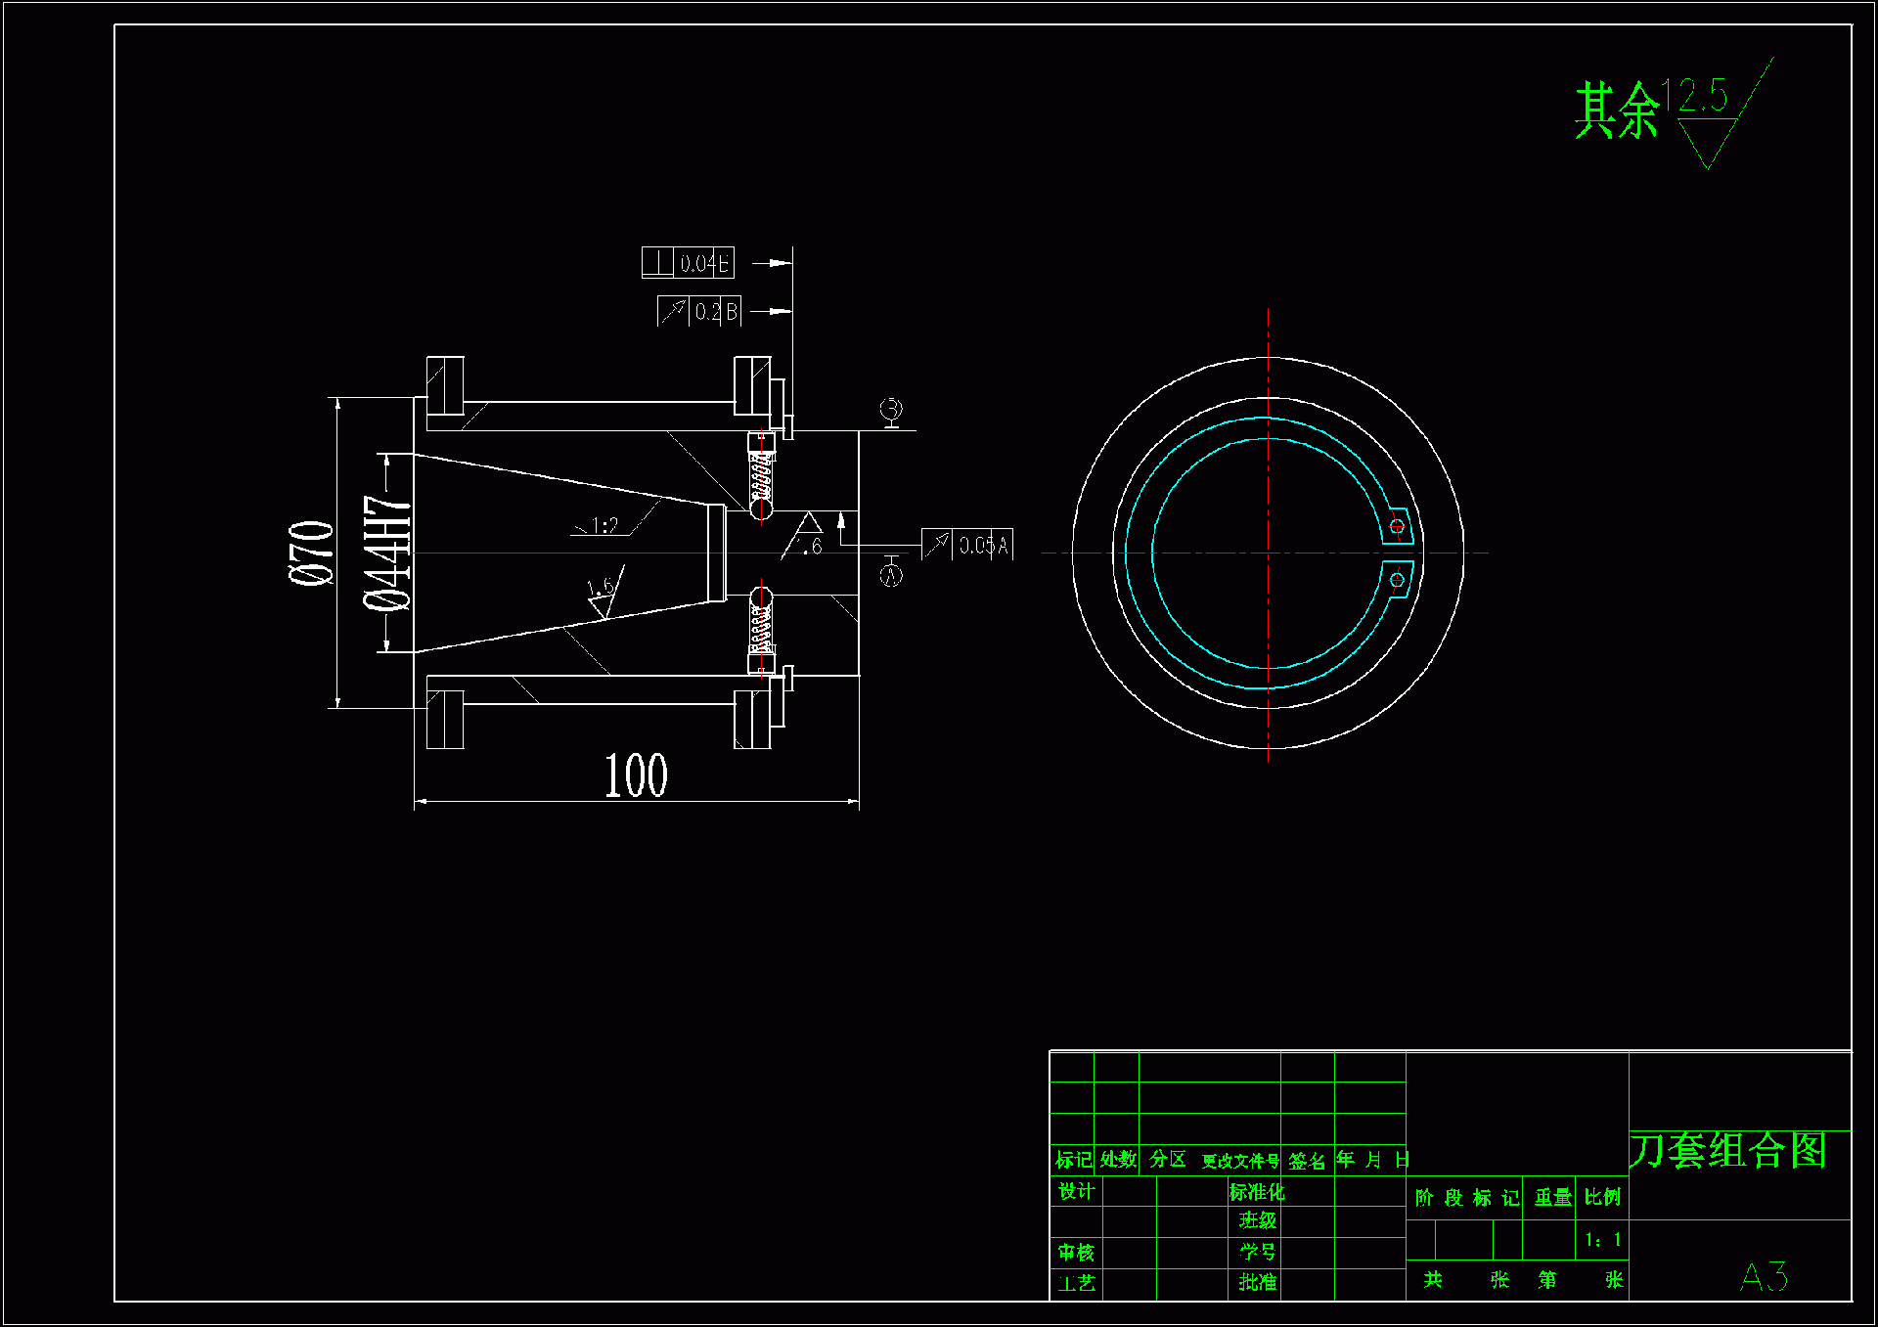Select the upper spring detail in section view

tap(761, 476)
